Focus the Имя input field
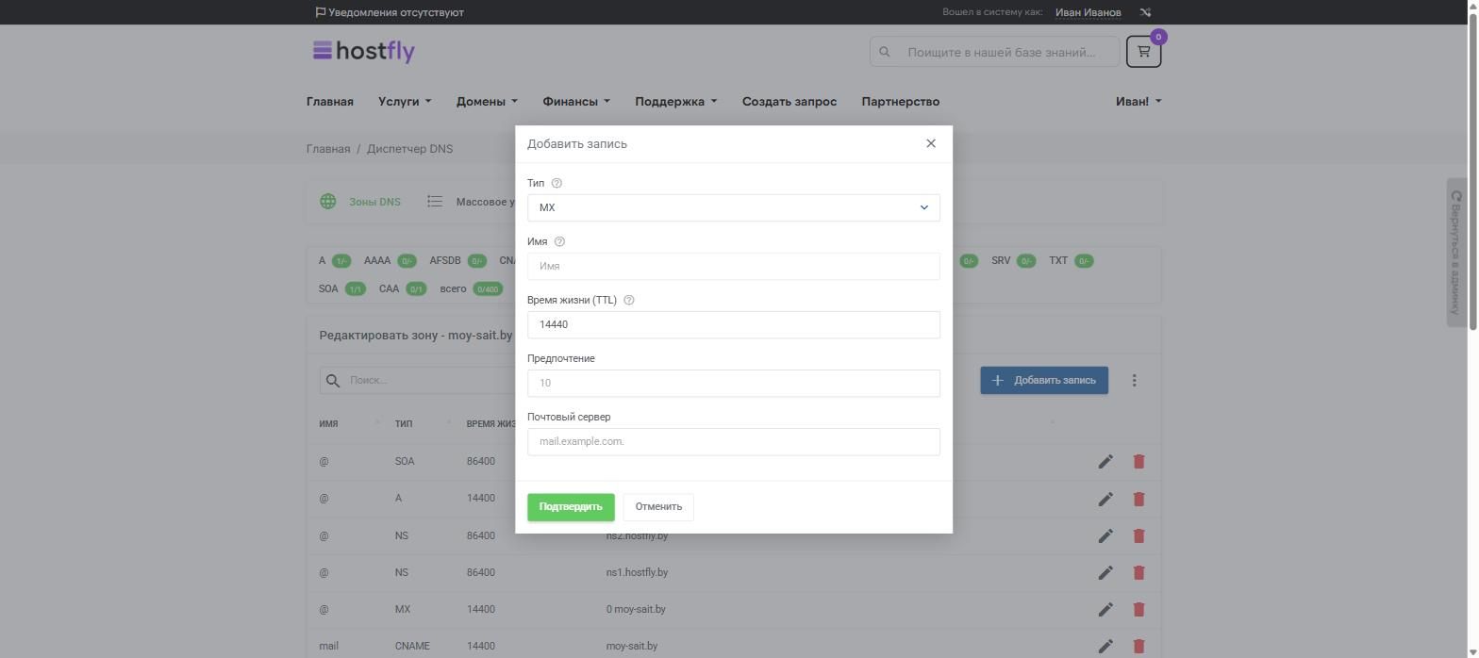 coord(734,266)
